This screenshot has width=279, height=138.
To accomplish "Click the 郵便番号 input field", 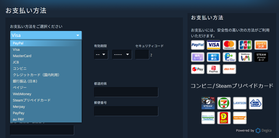I will click(126, 111).
